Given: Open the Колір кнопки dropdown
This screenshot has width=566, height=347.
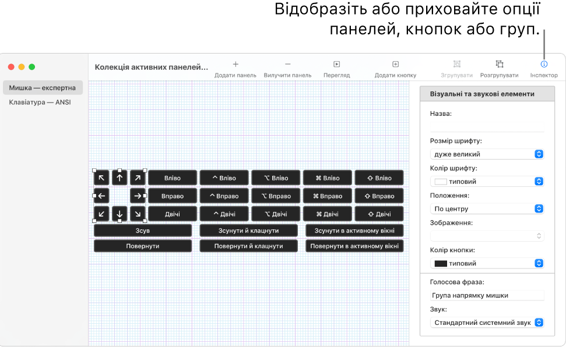Looking at the screenshot, I should (487, 263).
